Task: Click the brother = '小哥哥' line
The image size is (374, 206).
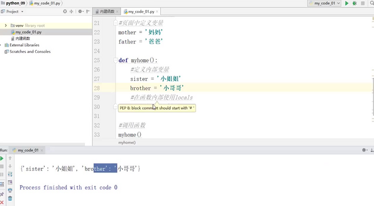Action: coord(157,89)
